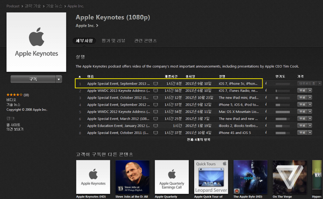Click video icon of WWDC 2013 Keynote row

coord(156,91)
